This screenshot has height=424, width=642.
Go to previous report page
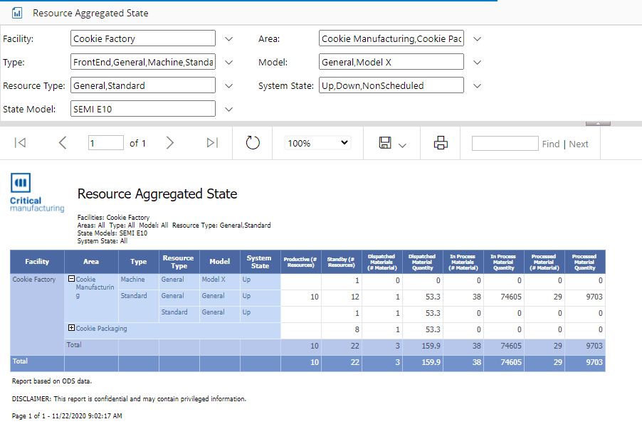pyautogui.click(x=63, y=143)
